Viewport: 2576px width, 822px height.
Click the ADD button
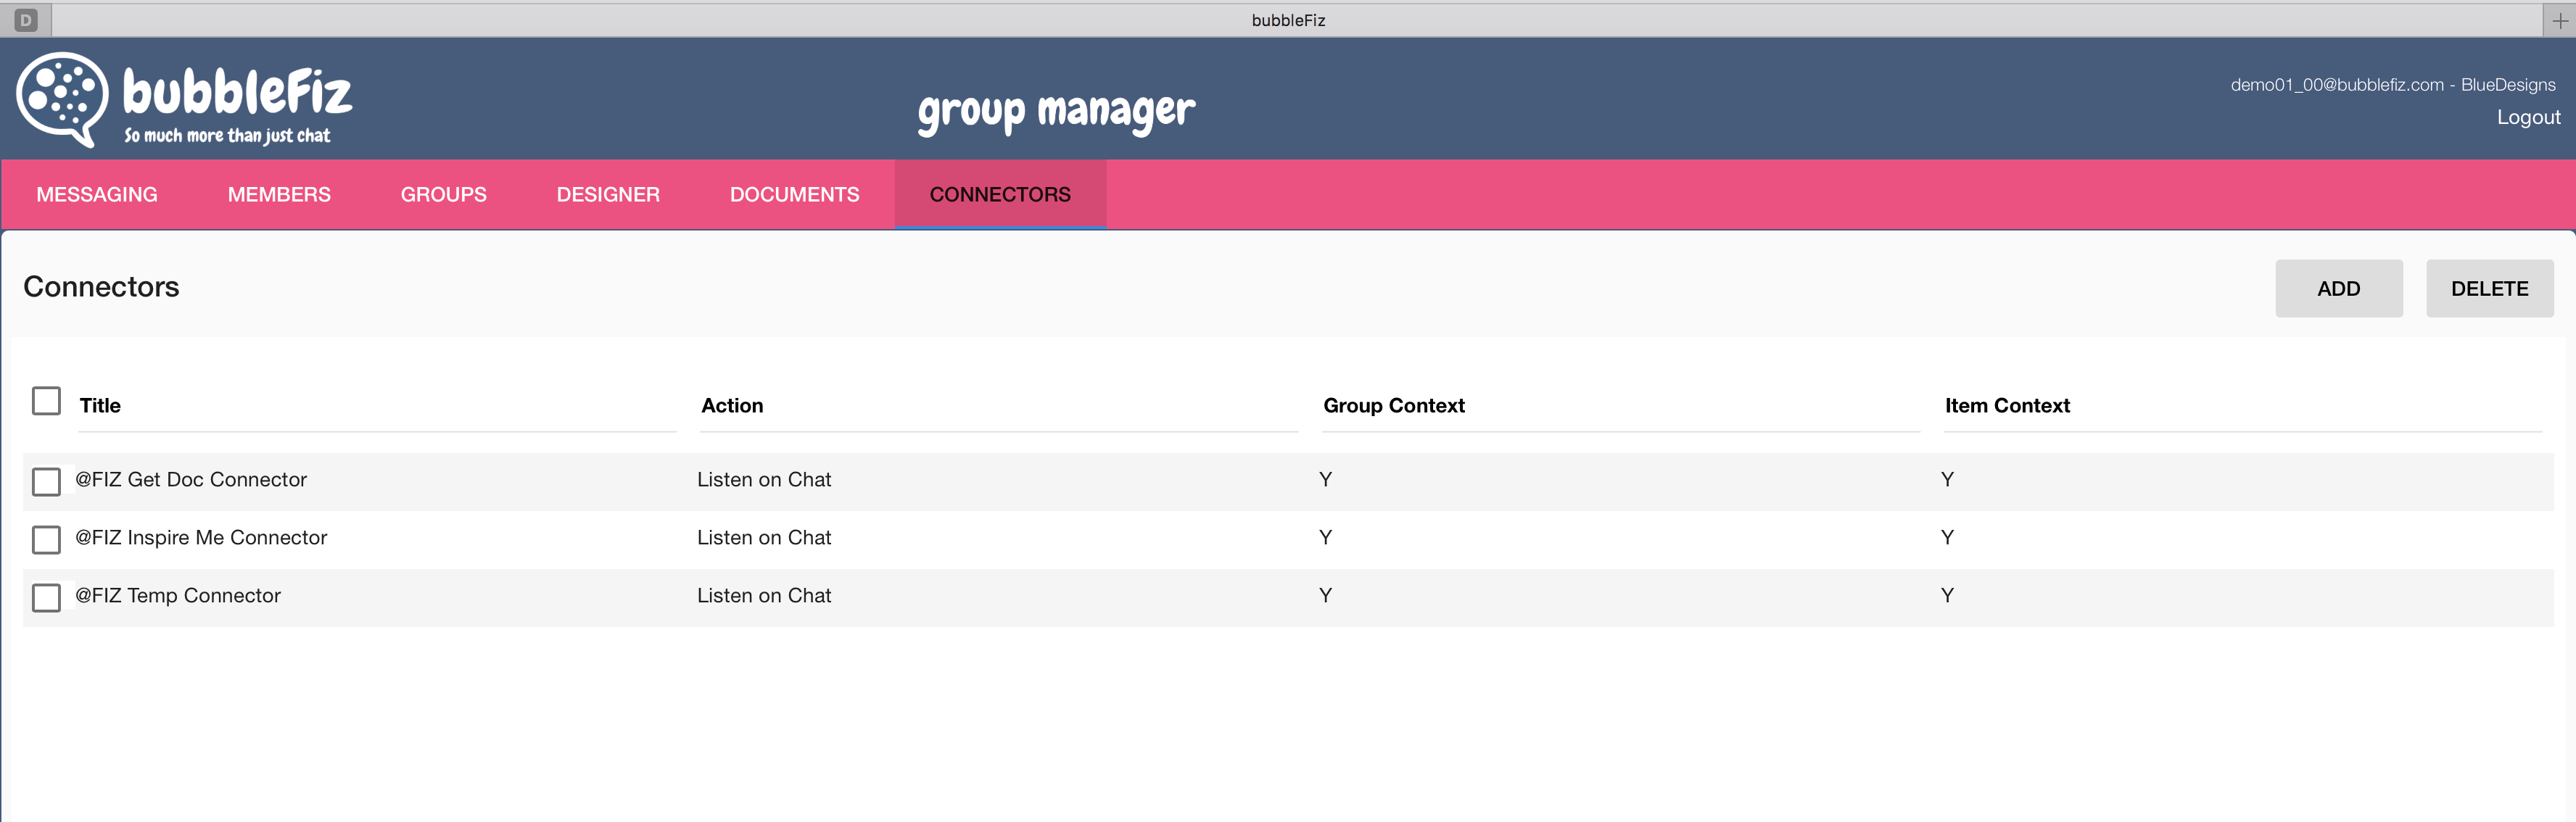pyautogui.click(x=2338, y=289)
